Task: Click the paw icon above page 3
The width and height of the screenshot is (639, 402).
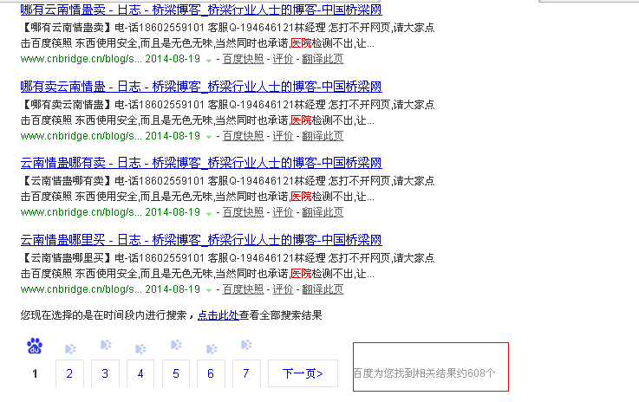Action: pyautogui.click(x=106, y=345)
